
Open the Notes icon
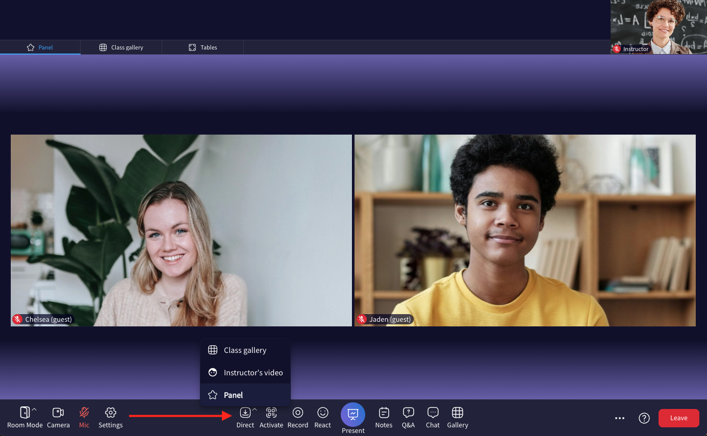384,413
